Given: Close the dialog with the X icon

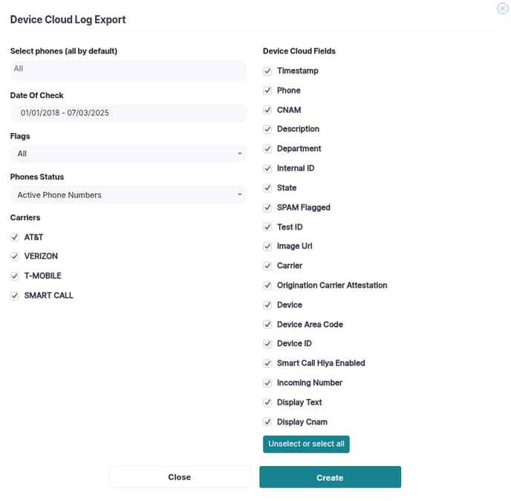Looking at the screenshot, I should click(502, 8).
